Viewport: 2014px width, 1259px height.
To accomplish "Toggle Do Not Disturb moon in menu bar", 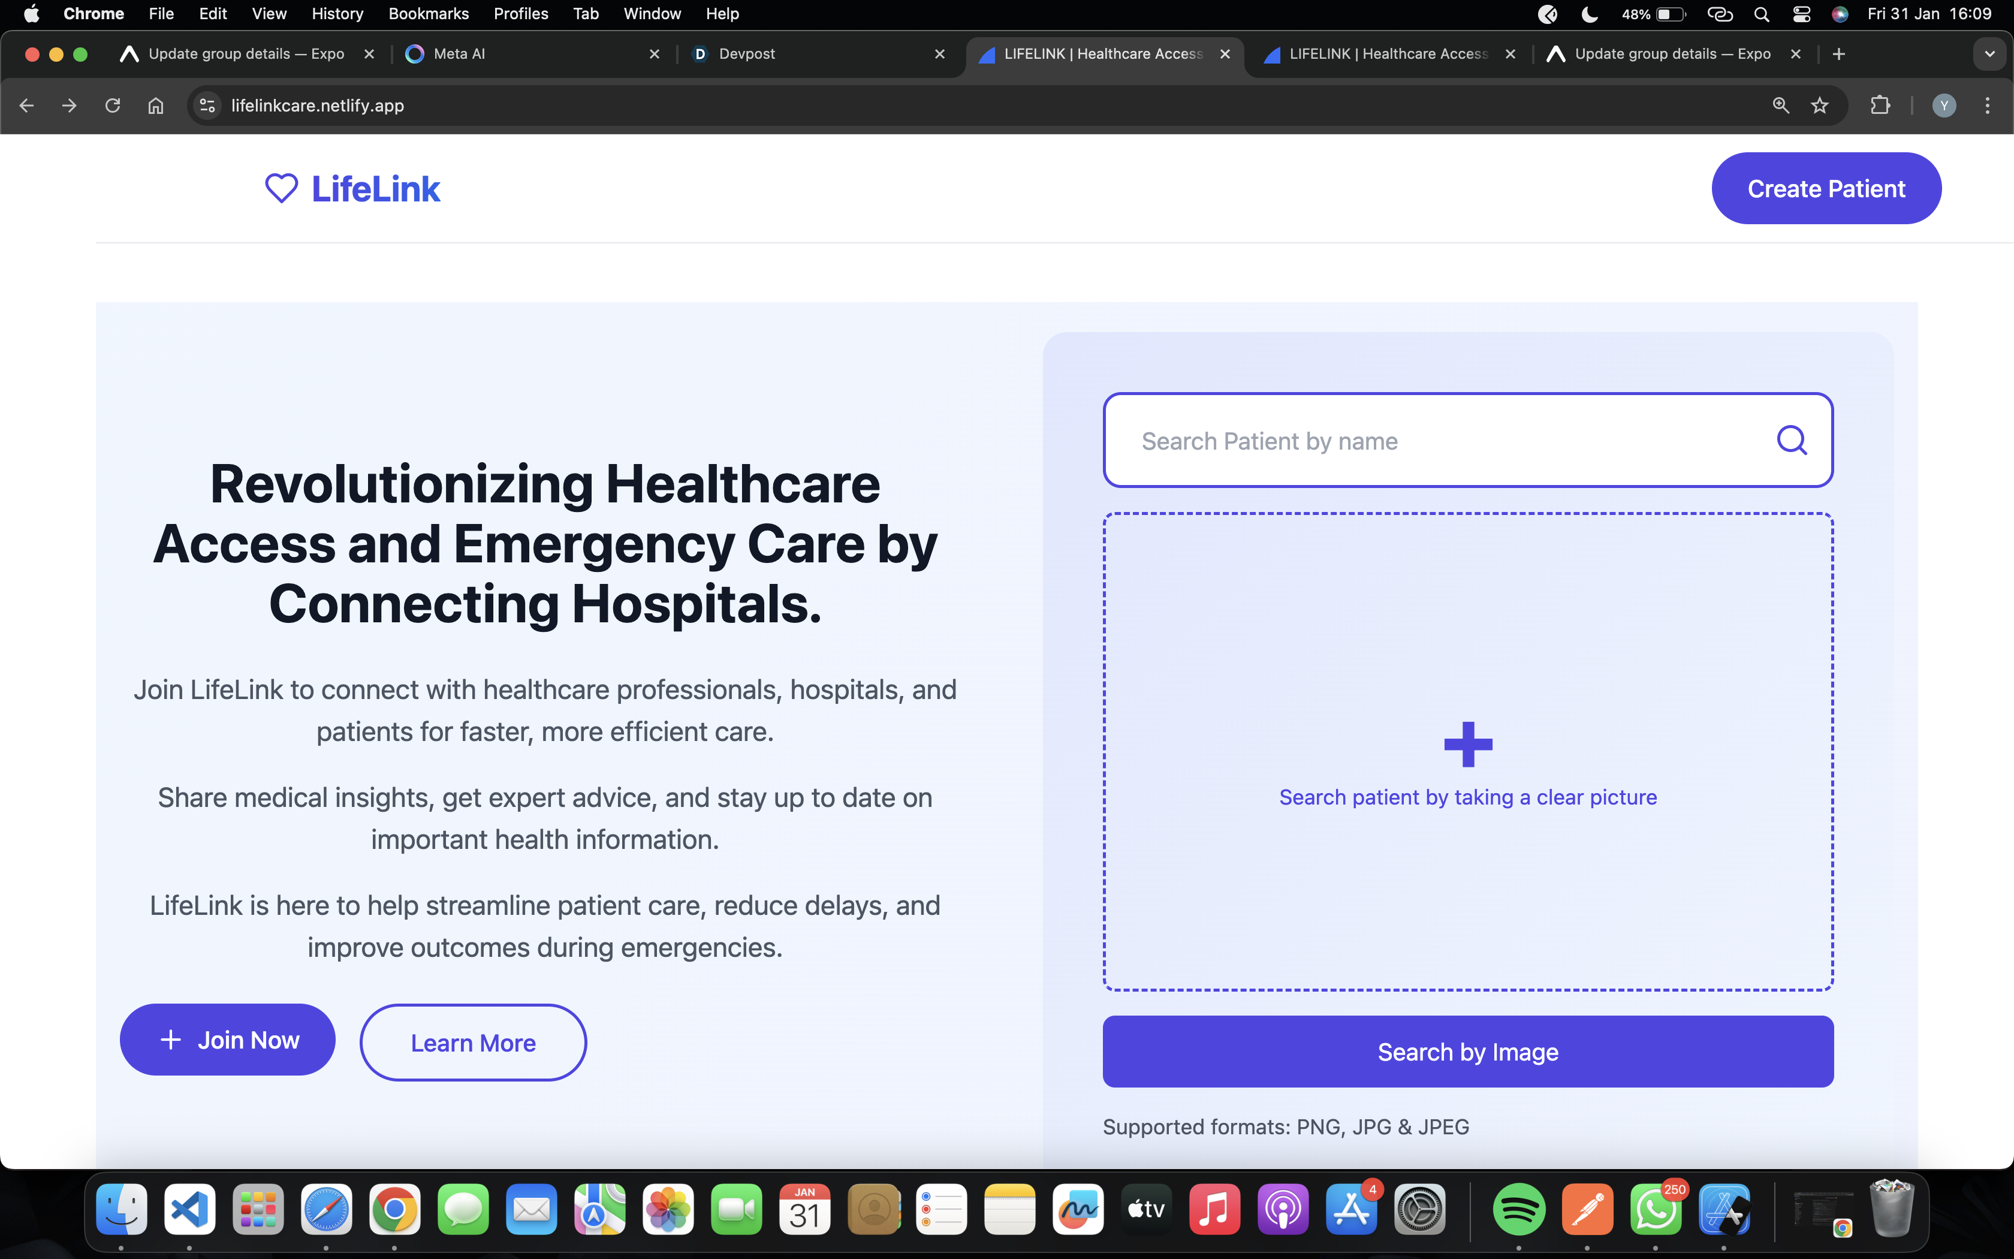I will tap(1590, 14).
